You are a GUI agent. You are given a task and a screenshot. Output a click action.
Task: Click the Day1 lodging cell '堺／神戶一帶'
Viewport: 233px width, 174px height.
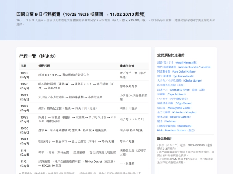[x=133, y=75]
